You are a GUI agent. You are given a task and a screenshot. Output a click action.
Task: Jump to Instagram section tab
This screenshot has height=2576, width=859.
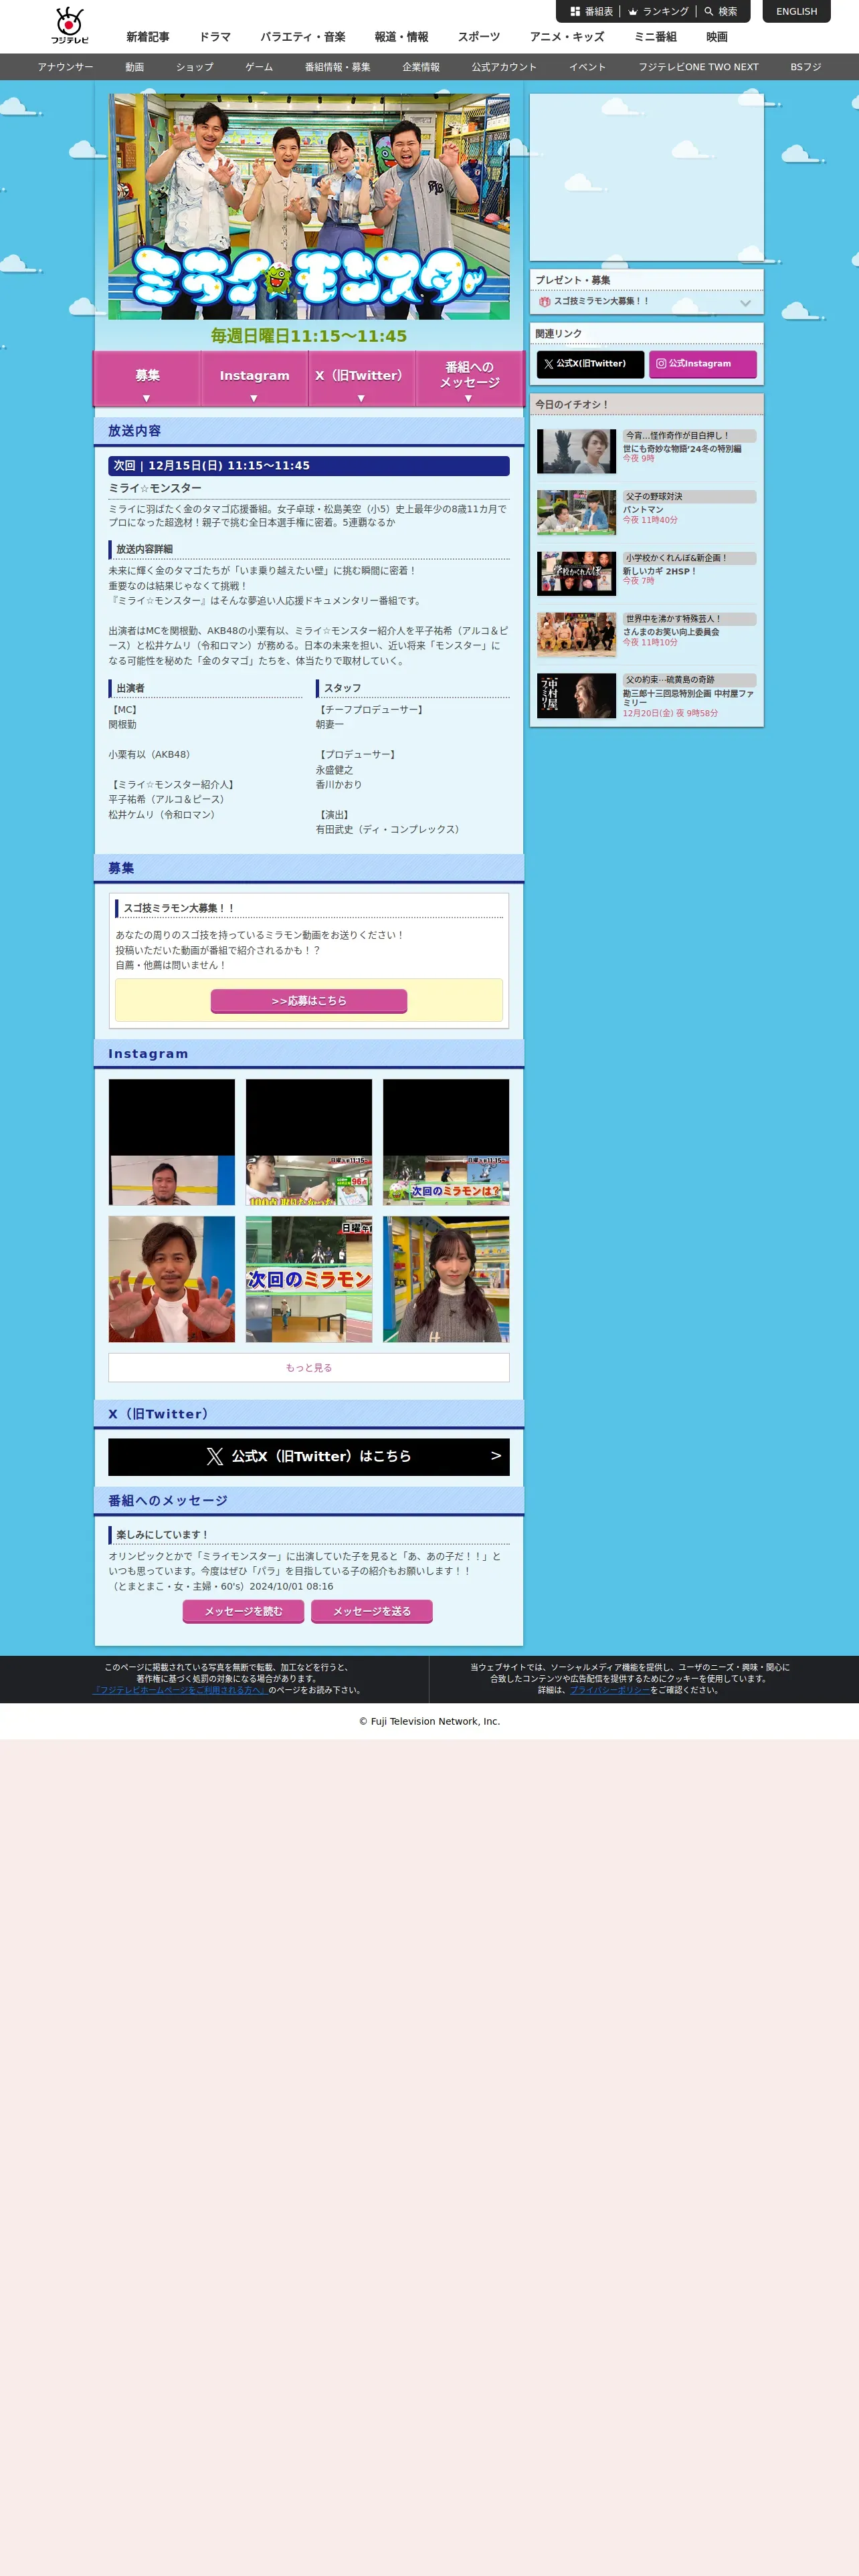pyautogui.click(x=254, y=379)
